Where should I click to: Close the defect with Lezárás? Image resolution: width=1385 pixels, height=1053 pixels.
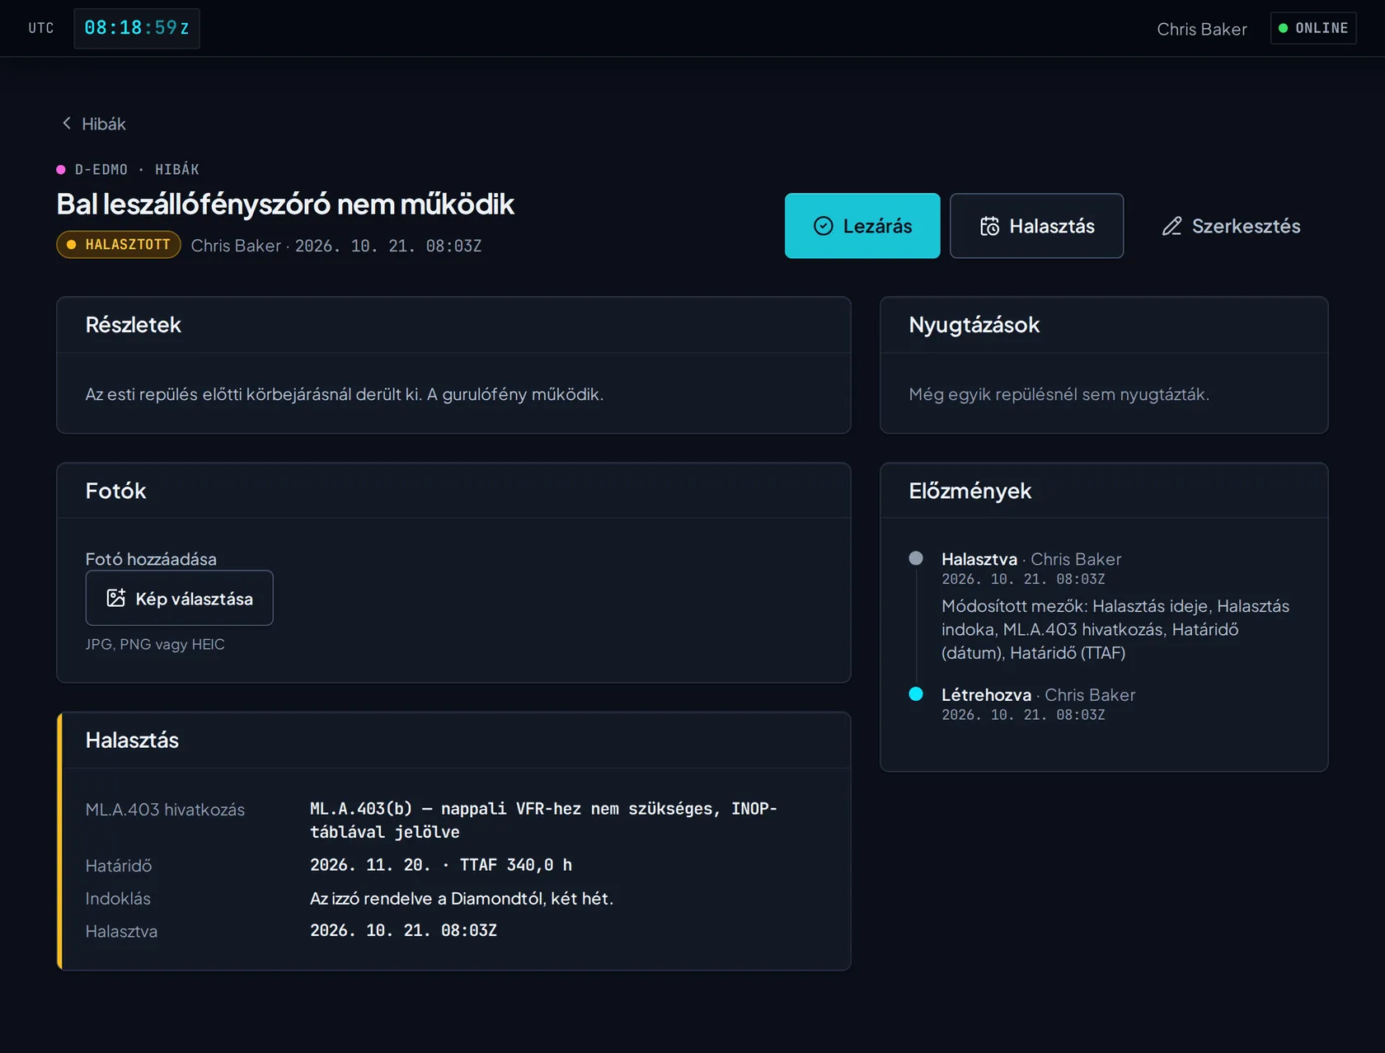862,226
